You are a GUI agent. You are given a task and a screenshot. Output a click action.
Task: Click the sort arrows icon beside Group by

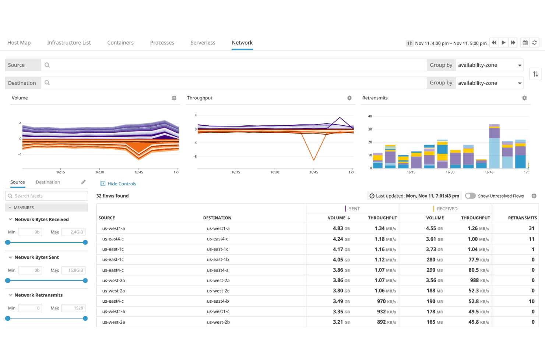click(535, 74)
